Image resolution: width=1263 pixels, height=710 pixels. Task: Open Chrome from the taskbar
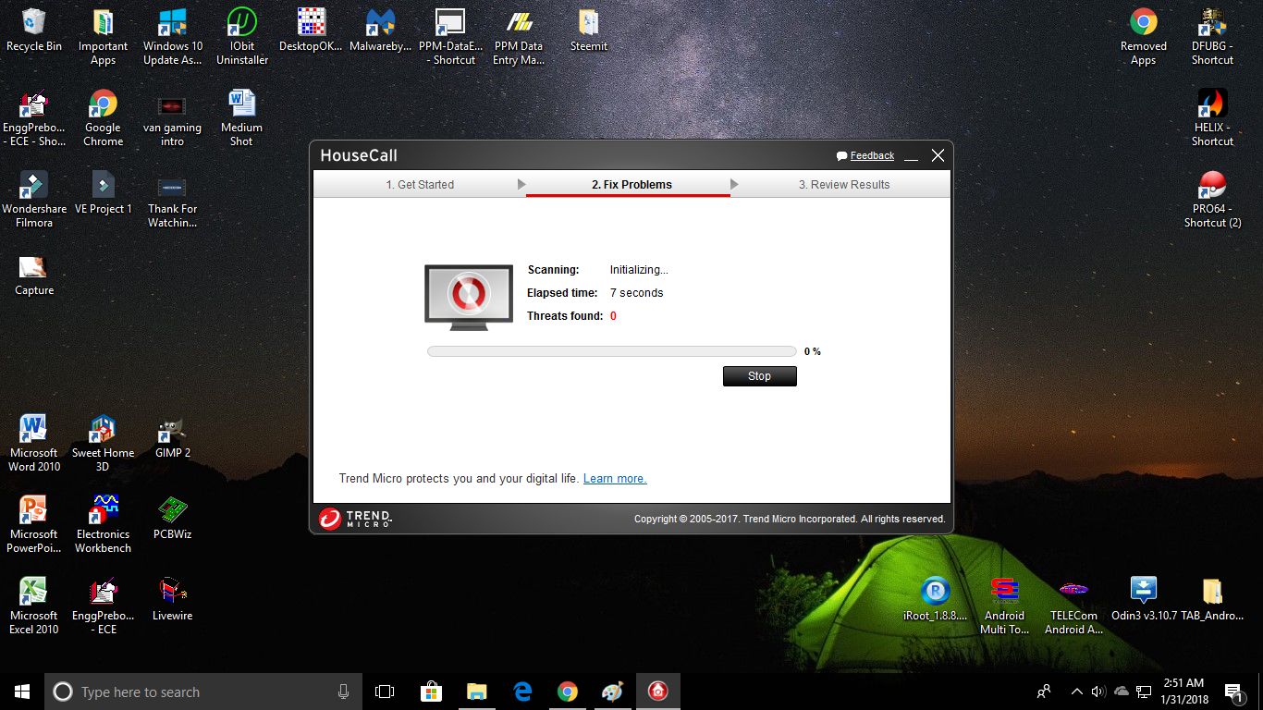[567, 692]
